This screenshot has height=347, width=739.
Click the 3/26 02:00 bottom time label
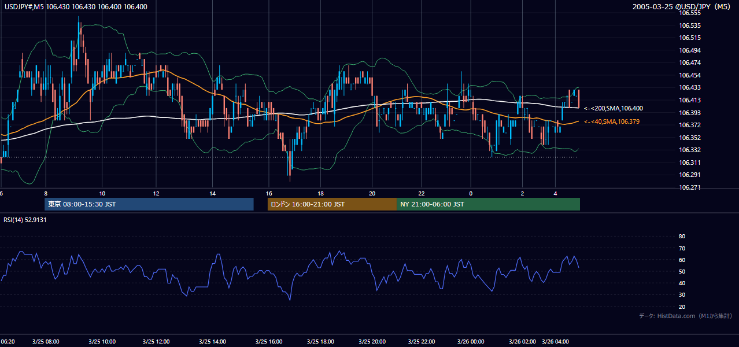click(x=522, y=341)
